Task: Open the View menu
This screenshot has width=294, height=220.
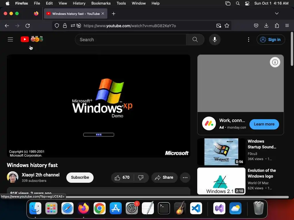Action: coord(63,3)
